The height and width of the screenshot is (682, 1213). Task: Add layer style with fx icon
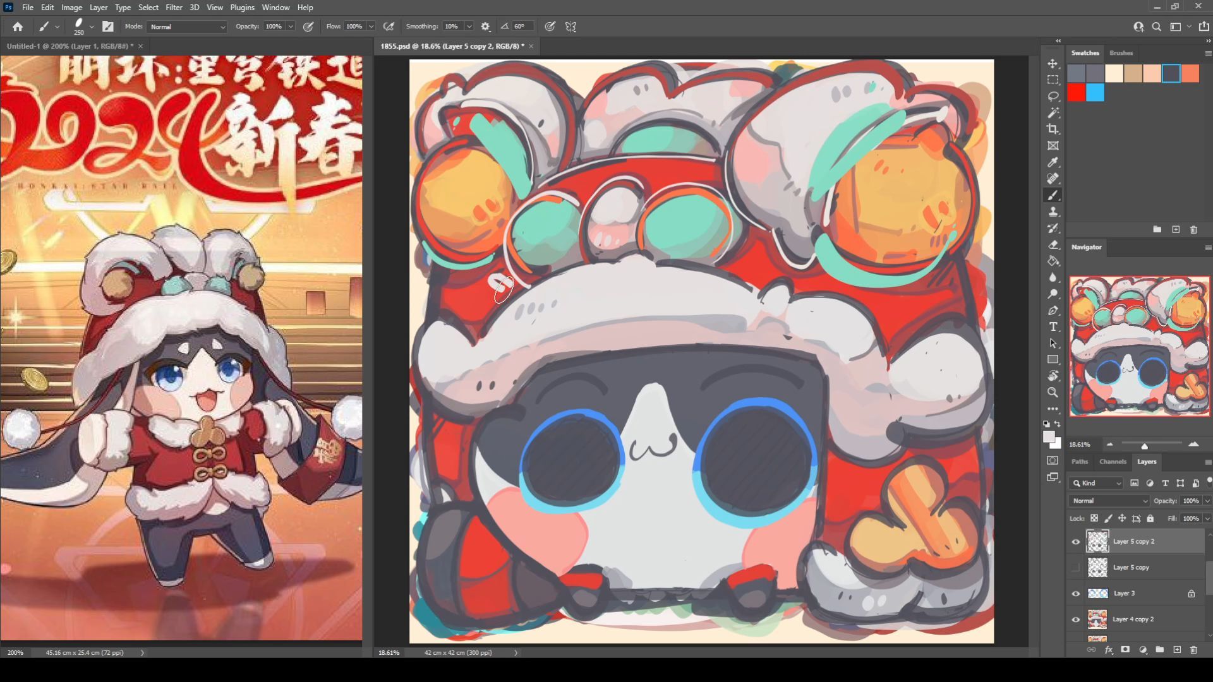[x=1108, y=649]
